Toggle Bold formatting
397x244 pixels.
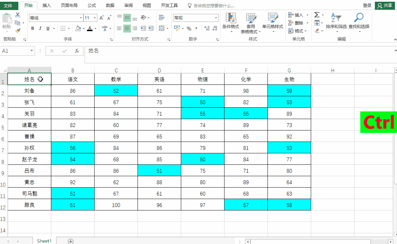33,29
